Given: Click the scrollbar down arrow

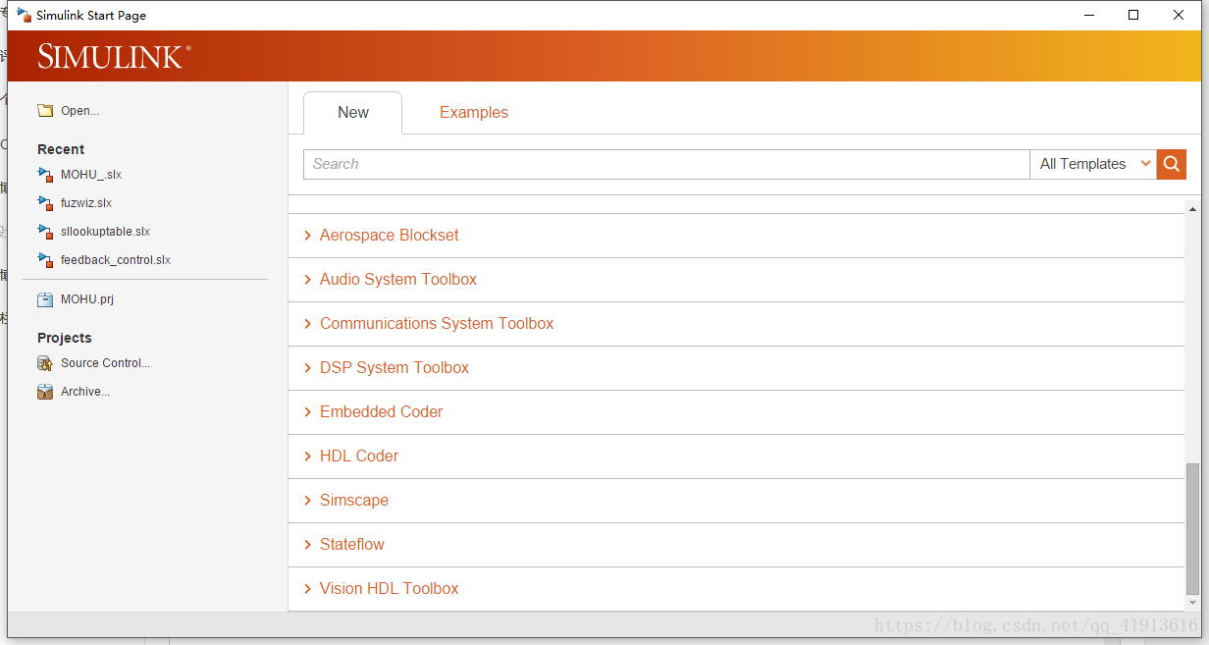Looking at the screenshot, I should (1192, 603).
